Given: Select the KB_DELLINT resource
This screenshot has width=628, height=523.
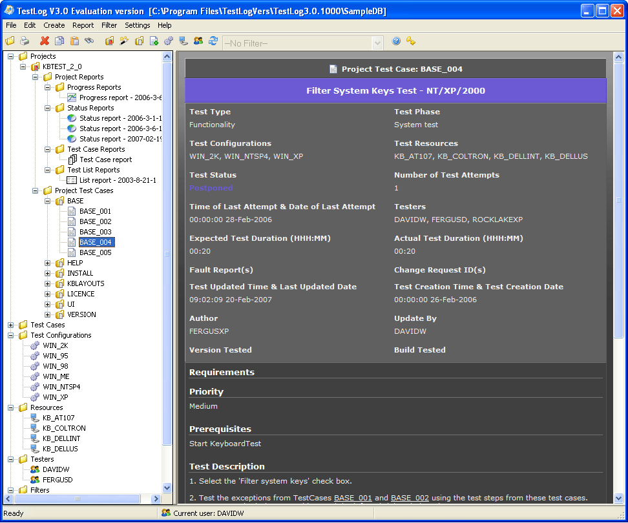Looking at the screenshot, I should pyautogui.click(x=61, y=439).
